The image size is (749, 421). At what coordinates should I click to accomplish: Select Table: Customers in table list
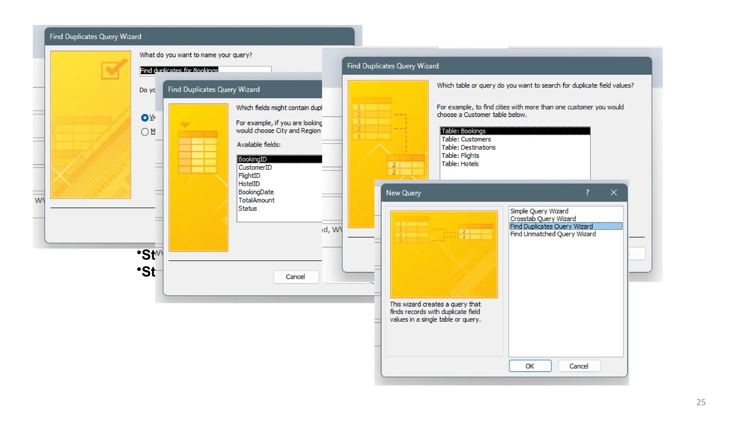466,139
